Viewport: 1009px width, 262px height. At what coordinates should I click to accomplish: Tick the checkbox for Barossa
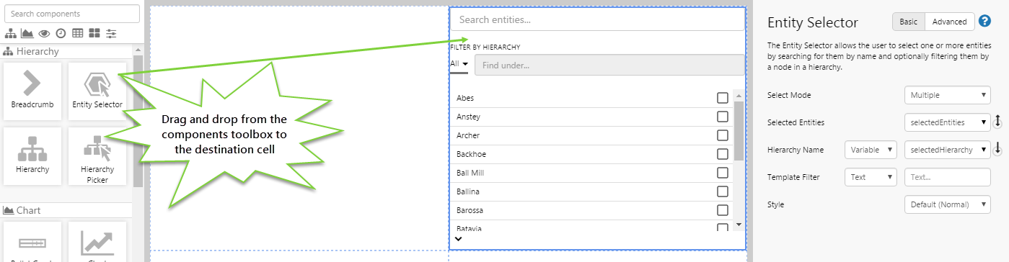click(x=722, y=210)
